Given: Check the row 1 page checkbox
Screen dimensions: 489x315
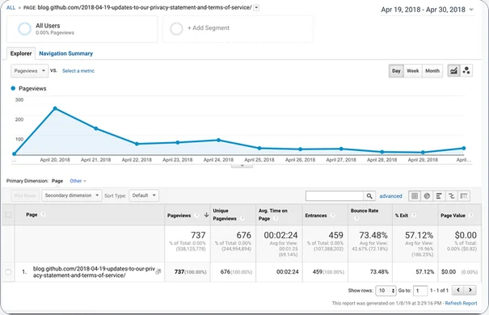Looking at the screenshot, I should (x=8, y=271).
